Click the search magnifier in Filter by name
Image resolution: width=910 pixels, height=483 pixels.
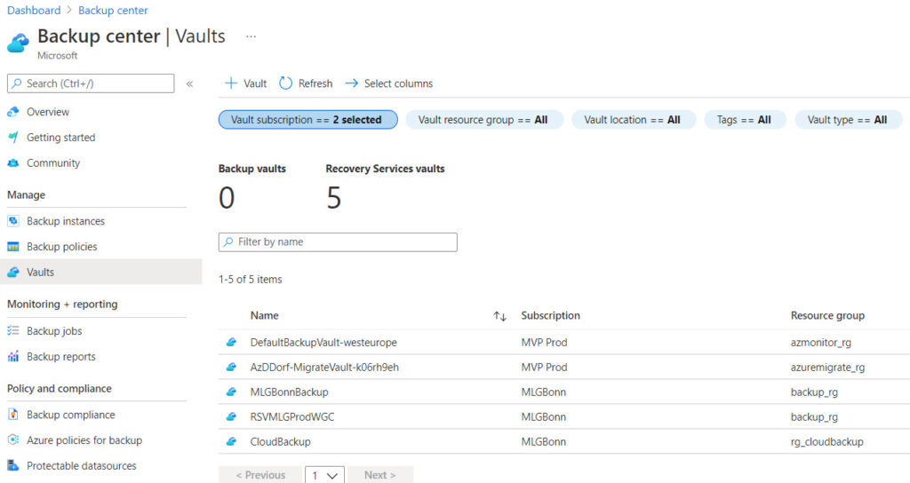coord(228,241)
